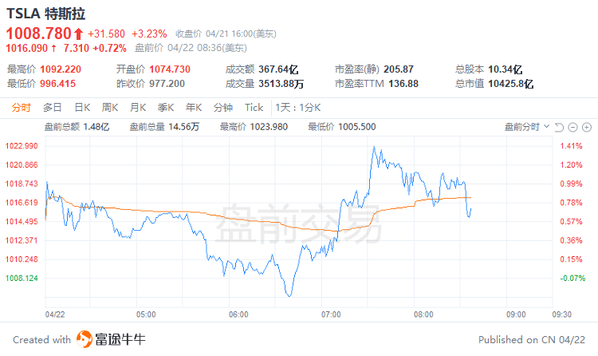Switch to the 年K tab
The height and width of the screenshot is (356, 598).
click(x=194, y=108)
